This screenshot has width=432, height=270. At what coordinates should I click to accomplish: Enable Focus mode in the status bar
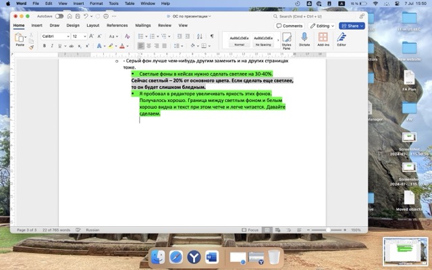(251, 230)
